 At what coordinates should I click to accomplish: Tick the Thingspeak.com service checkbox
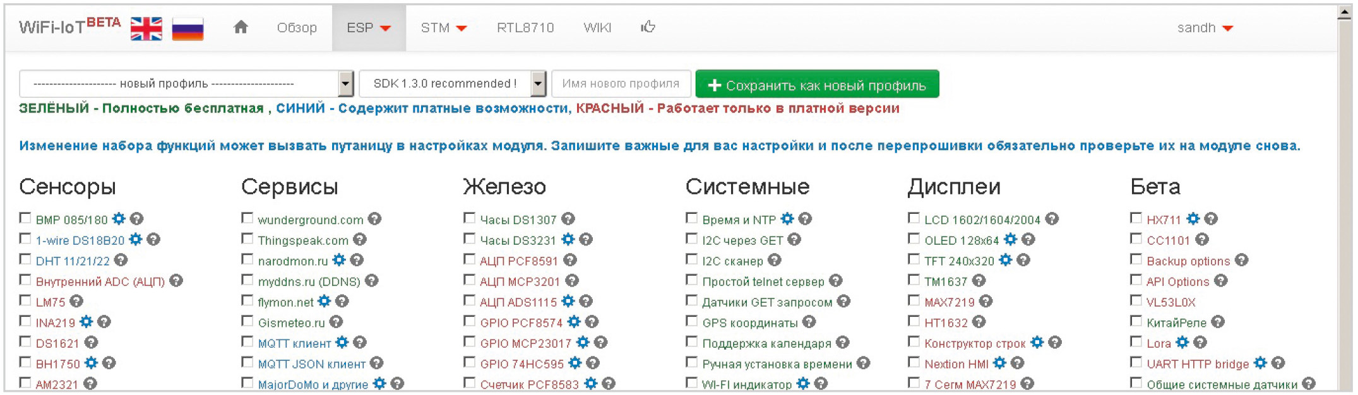pyautogui.click(x=247, y=239)
